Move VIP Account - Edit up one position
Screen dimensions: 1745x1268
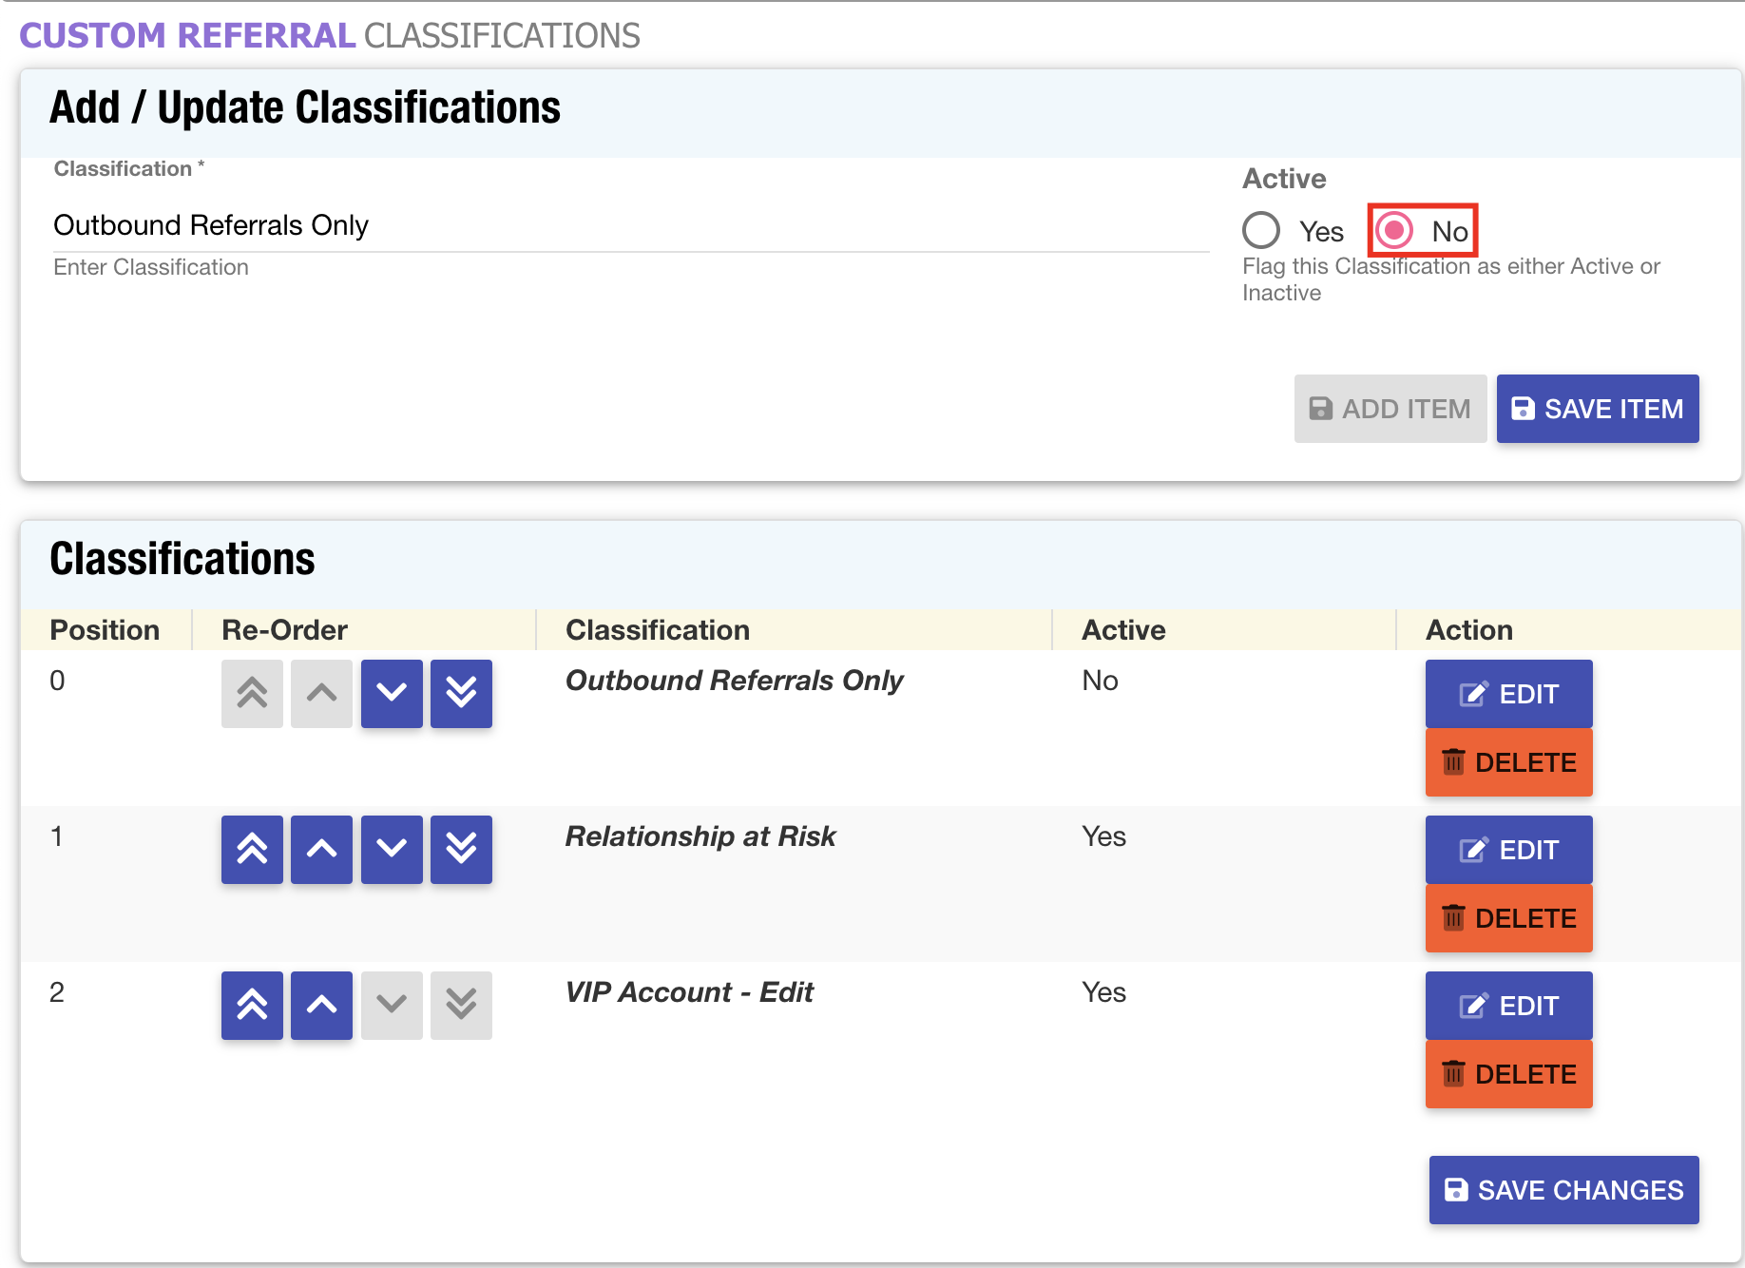[x=321, y=1006]
